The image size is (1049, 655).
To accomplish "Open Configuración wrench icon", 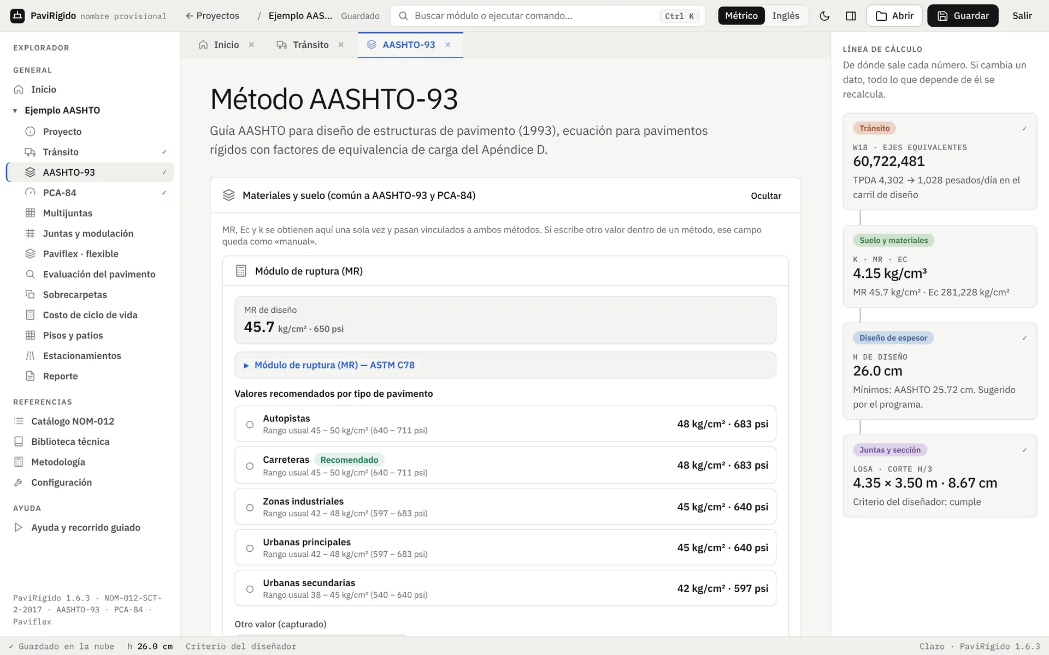I will click(19, 483).
